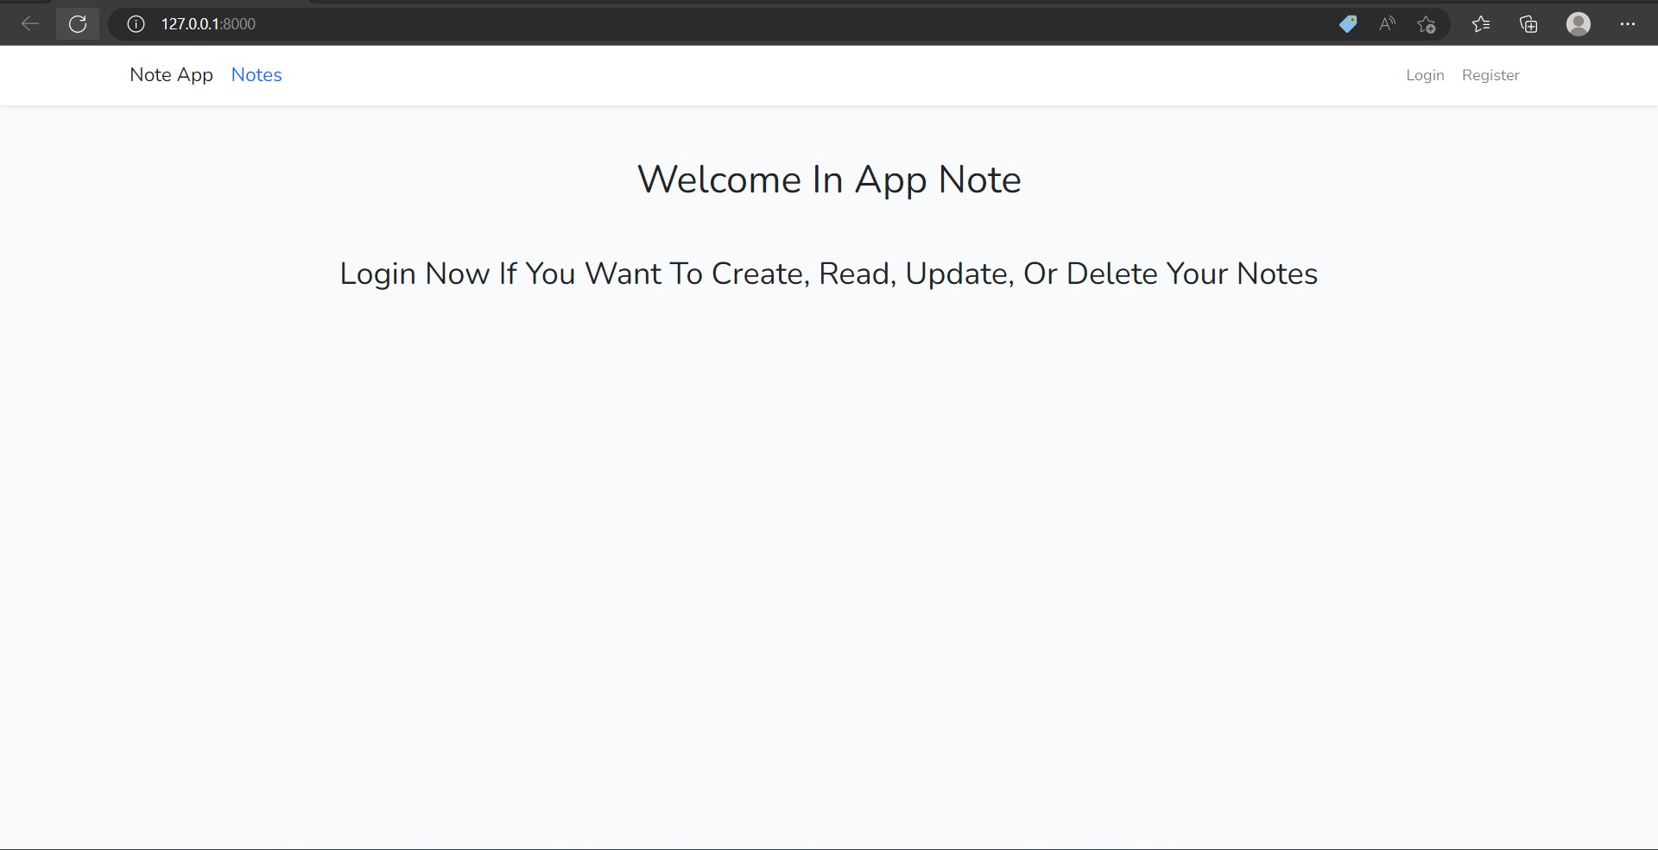
Task: Open the Notes navigation item
Action: pyautogui.click(x=256, y=75)
